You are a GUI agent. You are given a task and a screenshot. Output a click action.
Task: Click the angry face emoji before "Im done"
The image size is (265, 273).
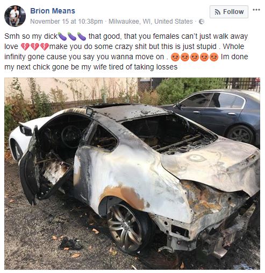[214, 57]
